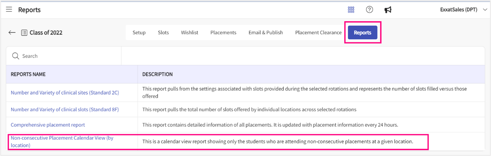Click the help question mark icon
Image resolution: width=491 pixels, height=156 pixels.
(369, 10)
